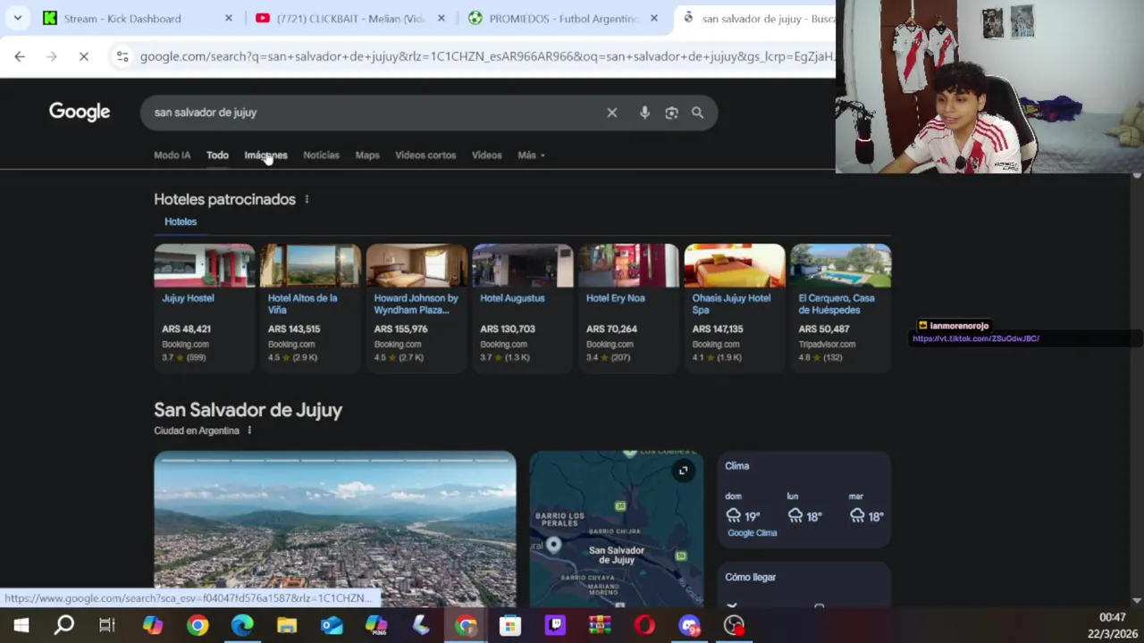
Task: Open the Videos results tab
Action: pyautogui.click(x=486, y=155)
